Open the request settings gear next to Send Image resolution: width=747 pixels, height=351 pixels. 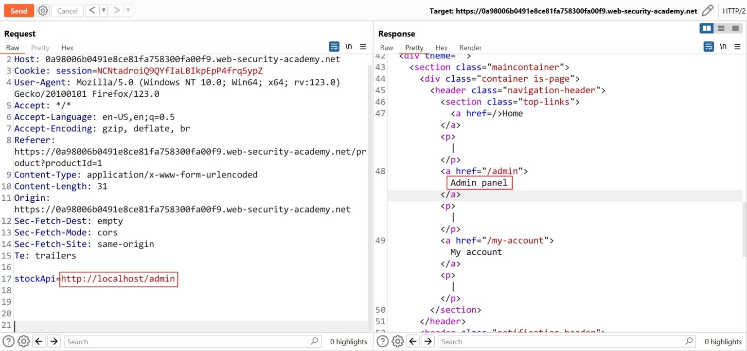point(43,11)
